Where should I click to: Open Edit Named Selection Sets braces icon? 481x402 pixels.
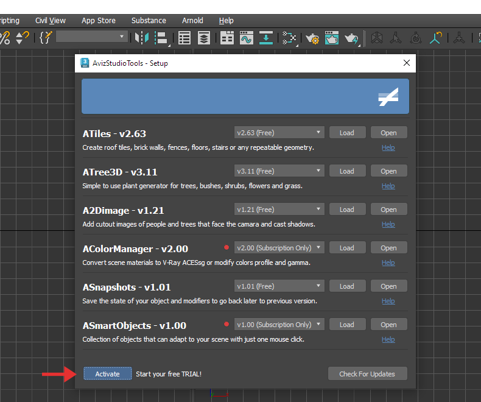coord(46,38)
